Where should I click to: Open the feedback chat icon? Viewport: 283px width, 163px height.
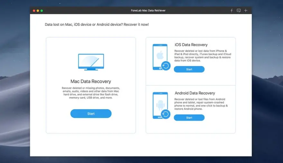click(x=239, y=11)
